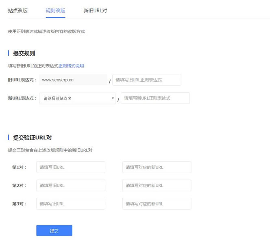Screen dimensions: 270x247
Task: Submit the form with the 提交 button
Action: coord(54,230)
